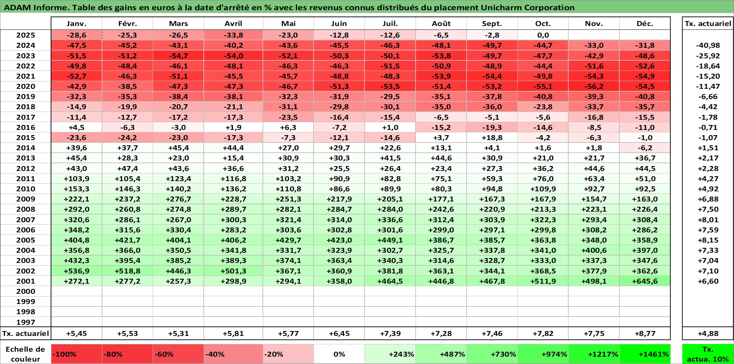The height and width of the screenshot is (364, 734).
Task: Select the +123,4 cell for Mars 2011
Action: (178, 179)
